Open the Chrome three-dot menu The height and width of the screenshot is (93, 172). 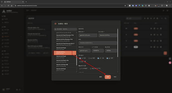click(x=170, y=5)
